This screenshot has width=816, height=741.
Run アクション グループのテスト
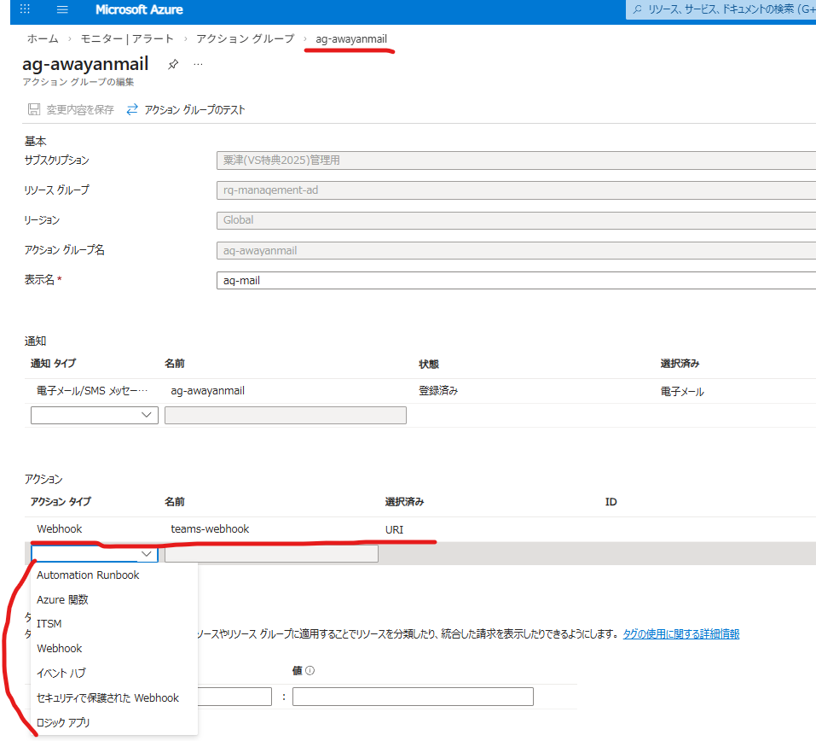click(185, 109)
